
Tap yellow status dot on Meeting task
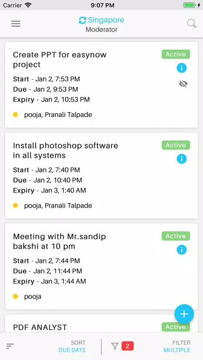tap(16, 296)
